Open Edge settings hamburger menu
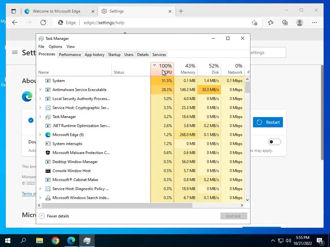This screenshot has height=247, width=330. click(x=15, y=52)
